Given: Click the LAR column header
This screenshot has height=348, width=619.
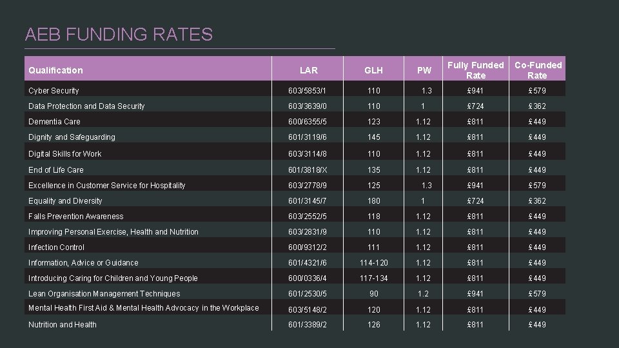Looking at the screenshot, I should tap(309, 70).
